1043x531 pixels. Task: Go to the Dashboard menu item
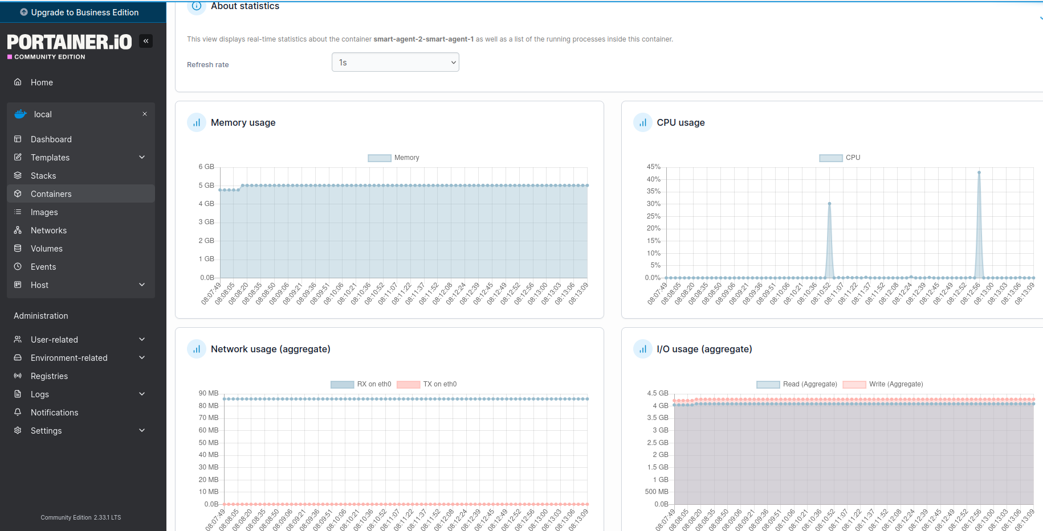coord(51,139)
